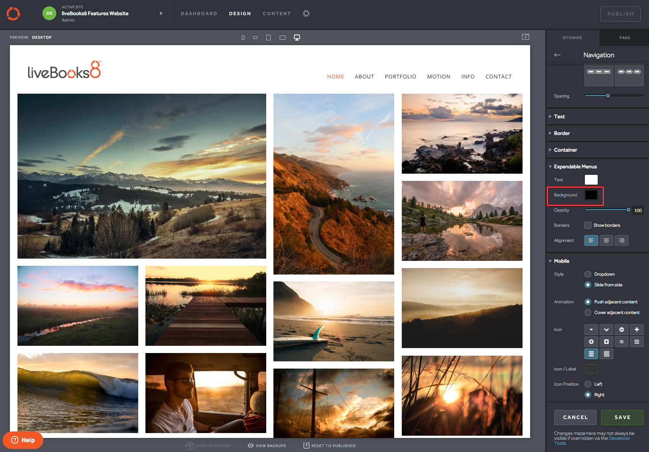Click the back arrow beside Navigation
This screenshot has width=649, height=452.
(557, 55)
